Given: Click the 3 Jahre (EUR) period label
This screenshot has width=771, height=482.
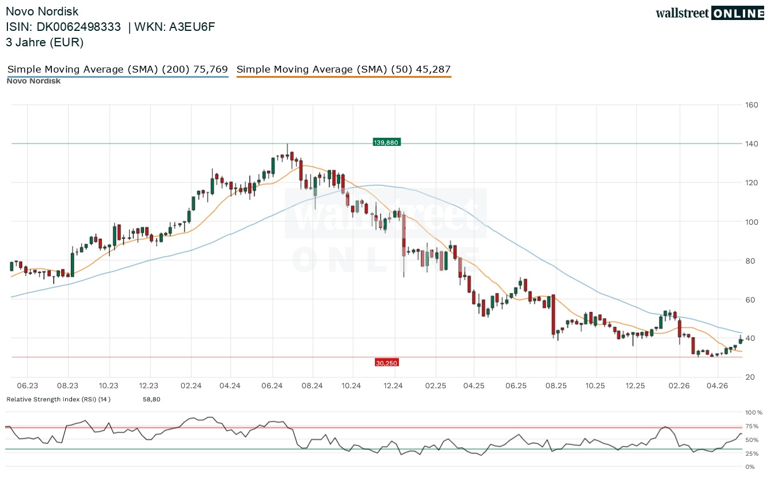Looking at the screenshot, I should point(45,42).
